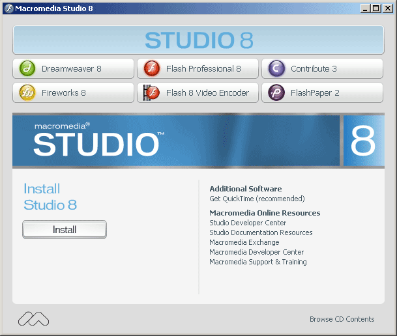Click the green Dreamweaver 8 icon
Viewport: 397px width, 336px height.
click(27, 68)
